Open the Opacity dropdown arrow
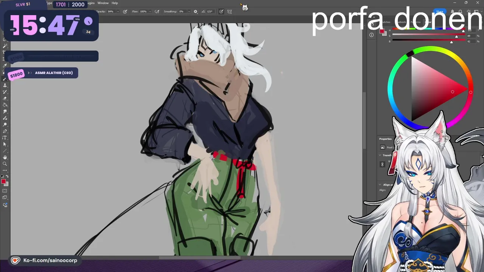 click(x=118, y=12)
